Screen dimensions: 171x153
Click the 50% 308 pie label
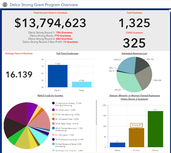tap(158, 80)
